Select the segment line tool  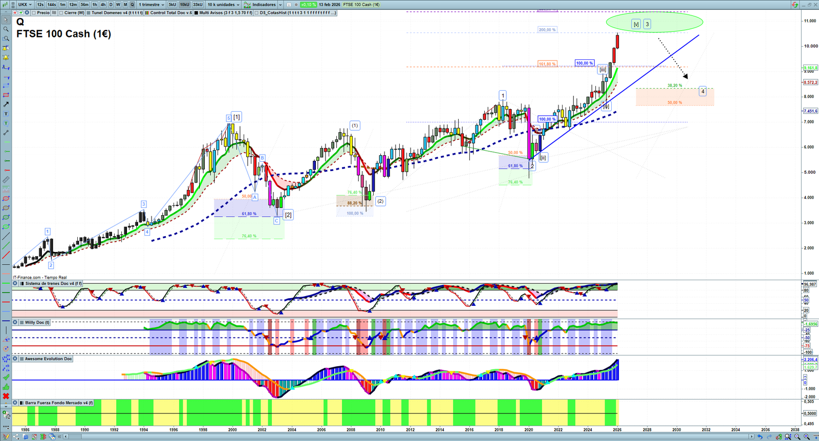tap(6, 133)
